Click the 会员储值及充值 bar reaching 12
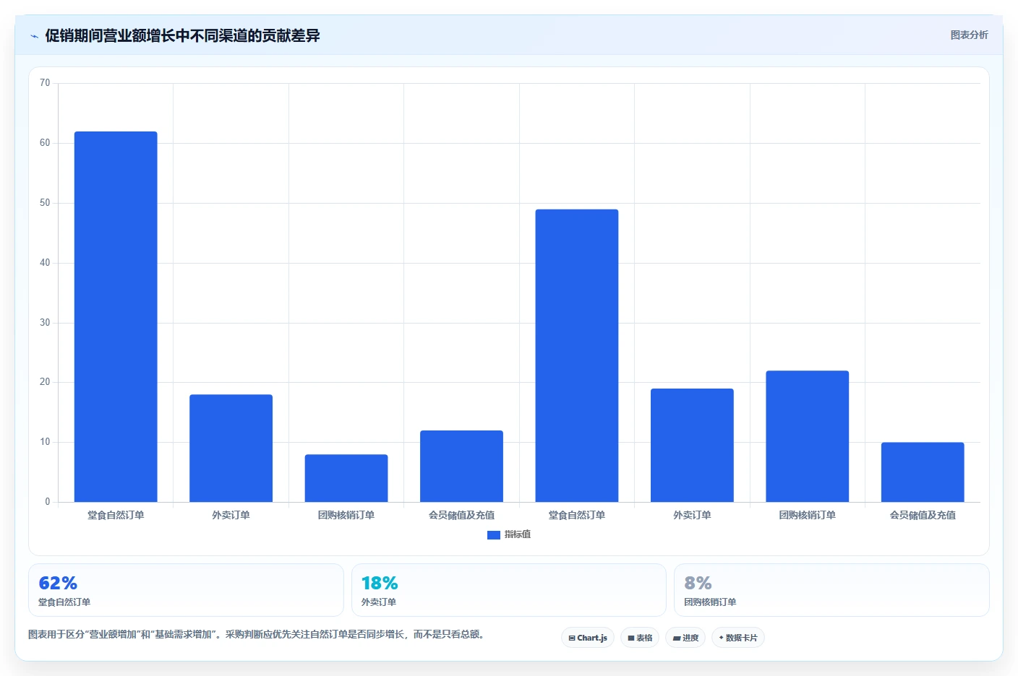 point(461,467)
